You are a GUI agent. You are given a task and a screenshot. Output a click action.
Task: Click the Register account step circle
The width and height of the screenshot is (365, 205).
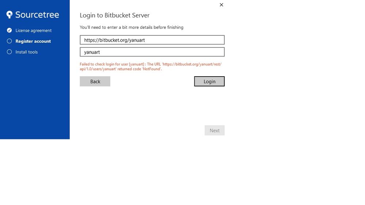click(9, 41)
